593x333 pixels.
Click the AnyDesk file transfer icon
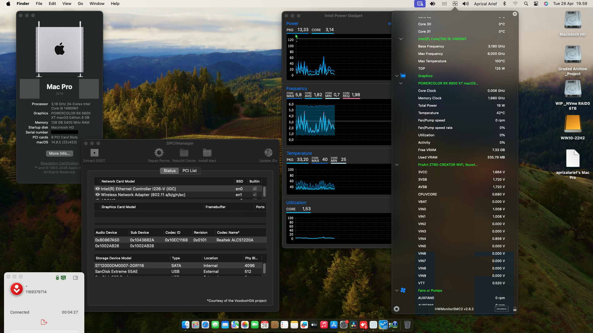click(x=44, y=322)
